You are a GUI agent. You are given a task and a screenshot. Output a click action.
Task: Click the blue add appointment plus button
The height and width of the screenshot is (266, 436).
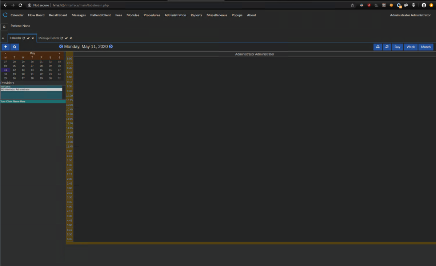click(5, 47)
